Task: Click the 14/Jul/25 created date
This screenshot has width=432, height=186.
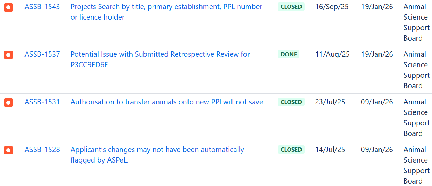Action: click(x=330, y=150)
